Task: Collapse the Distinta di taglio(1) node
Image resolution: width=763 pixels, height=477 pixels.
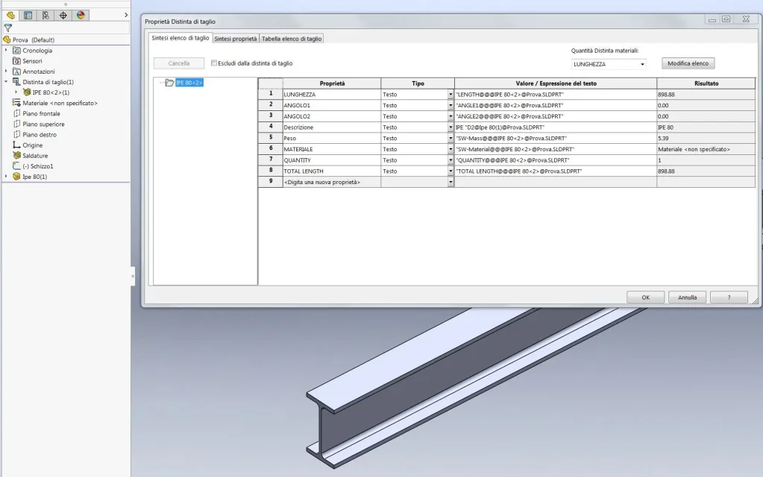Action: click(x=6, y=82)
